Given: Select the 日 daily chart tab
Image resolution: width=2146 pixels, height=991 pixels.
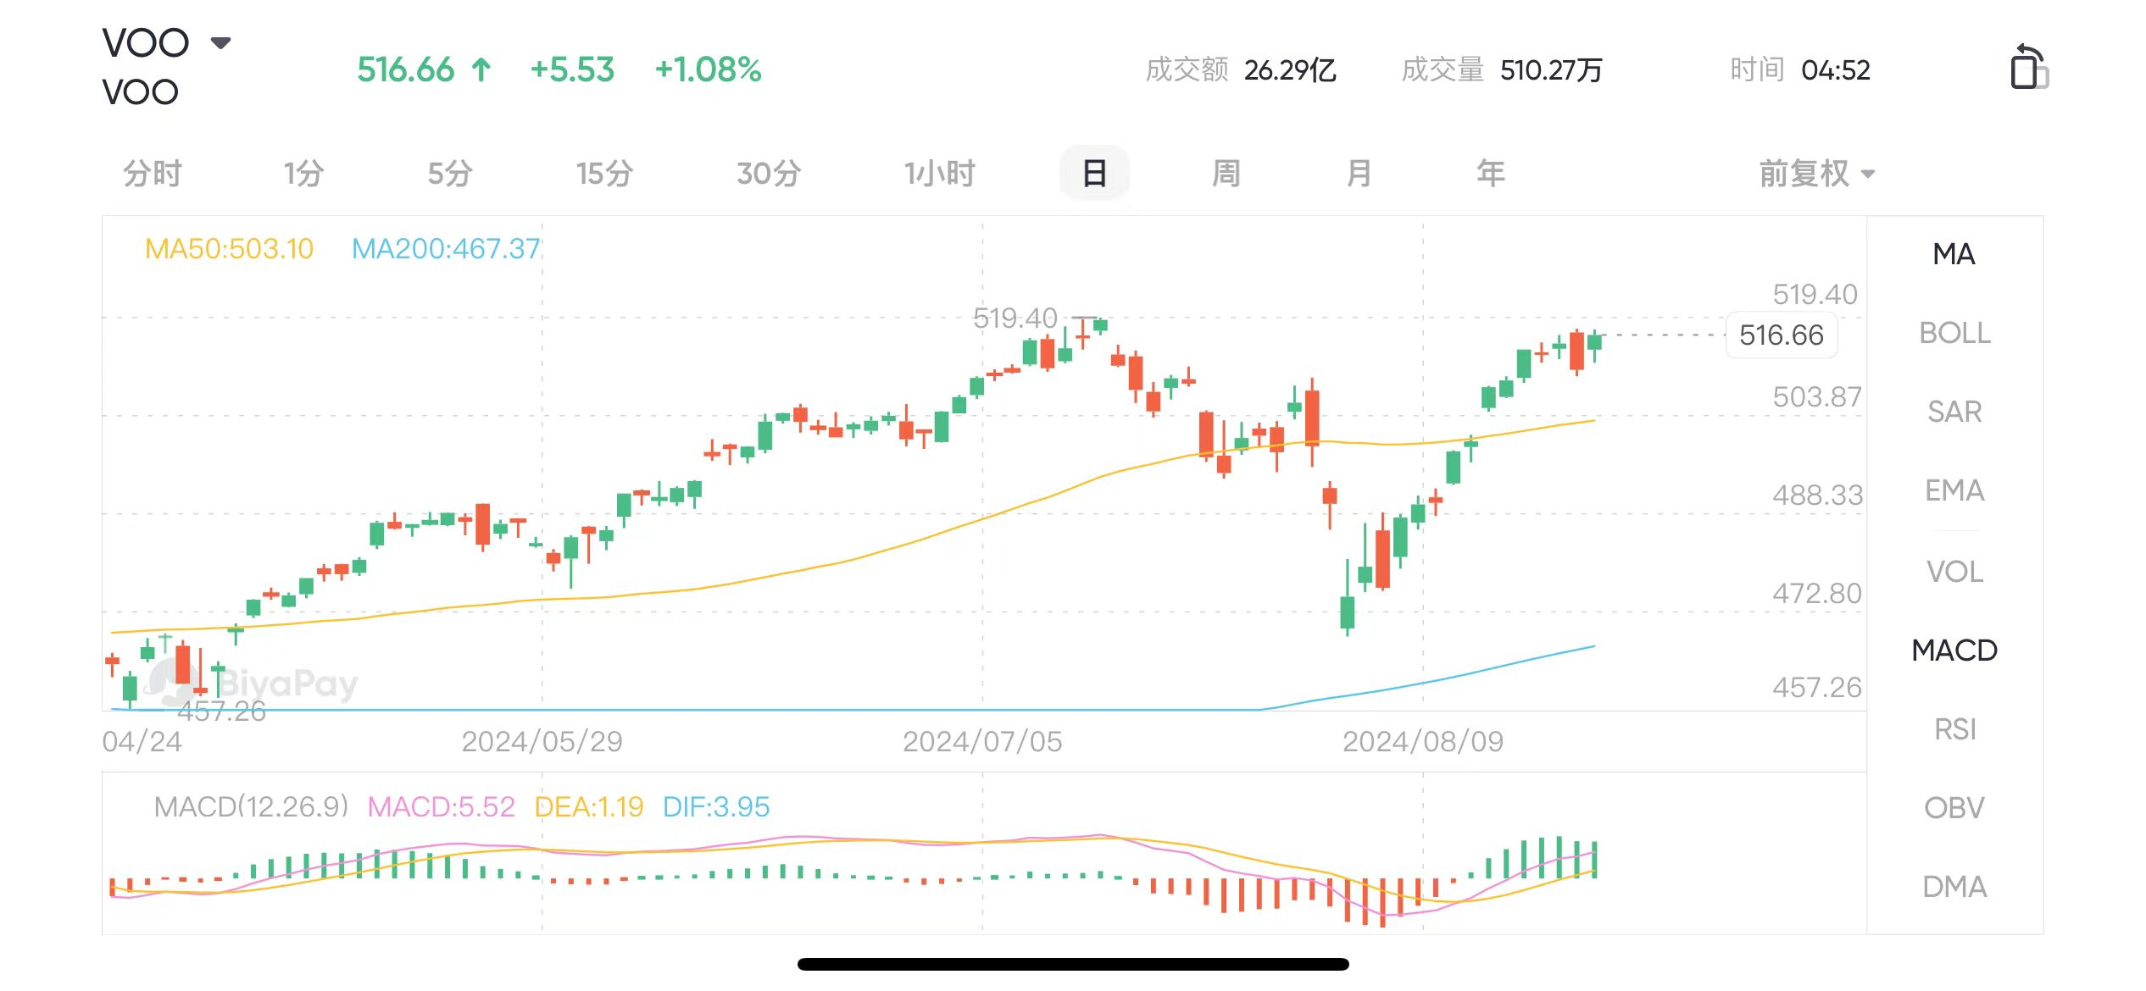Looking at the screenshot, I should (x=1094, y=174).
